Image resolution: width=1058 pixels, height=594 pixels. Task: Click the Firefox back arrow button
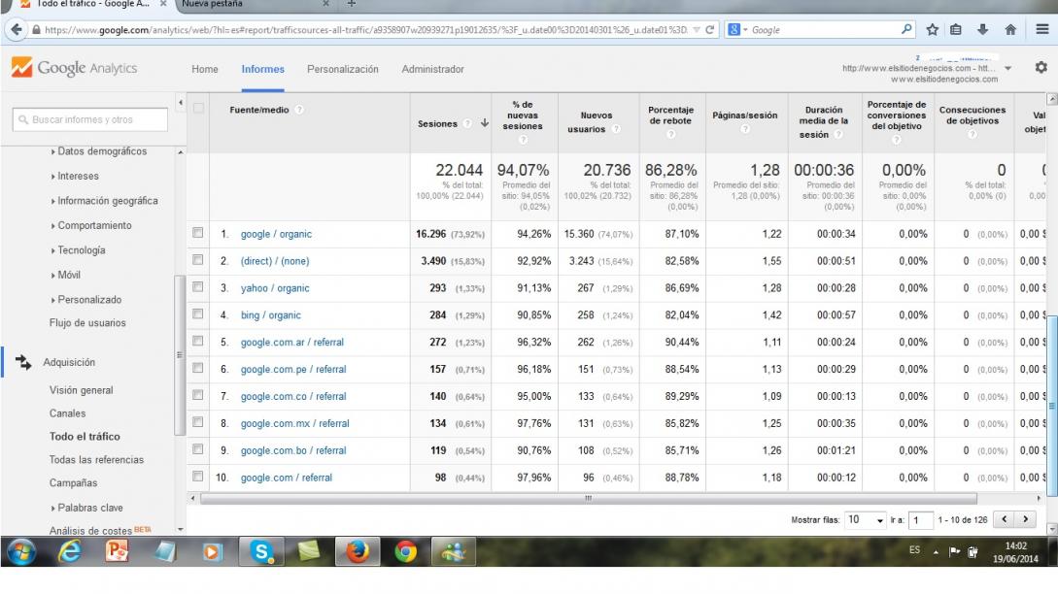[17, 30]
